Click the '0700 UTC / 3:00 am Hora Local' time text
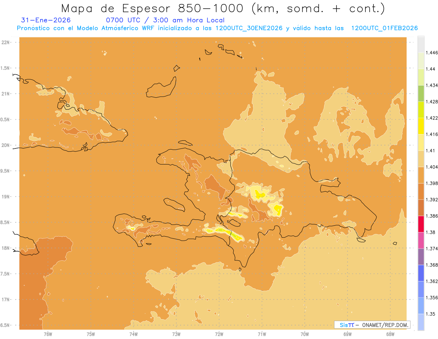 pyautogui.click(x=165, y=20)
